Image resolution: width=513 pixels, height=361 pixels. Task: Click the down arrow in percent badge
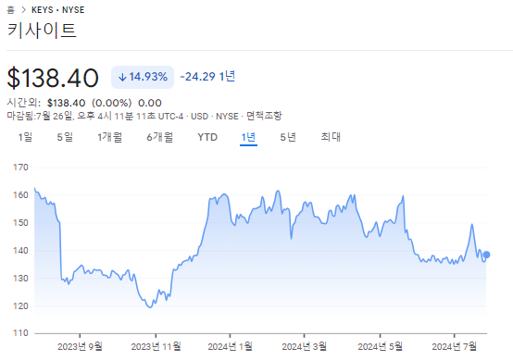pos(122,78)
